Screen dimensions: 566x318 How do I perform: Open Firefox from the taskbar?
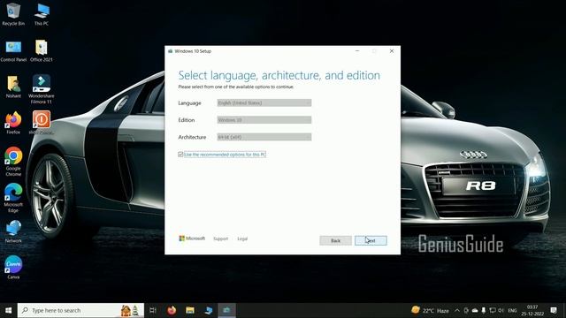pyautogui.click(x=172, y=310)
